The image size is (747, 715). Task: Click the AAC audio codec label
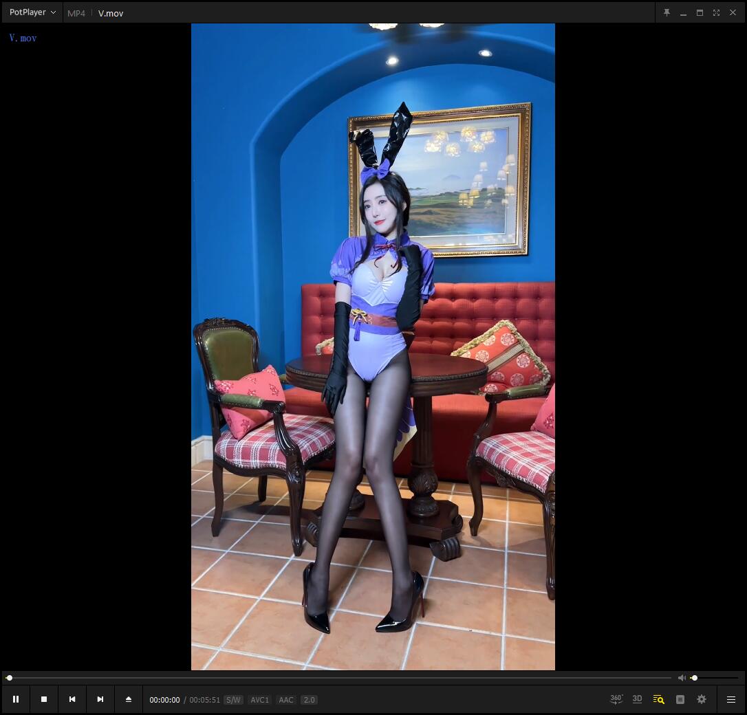click(x=286, y=700)
